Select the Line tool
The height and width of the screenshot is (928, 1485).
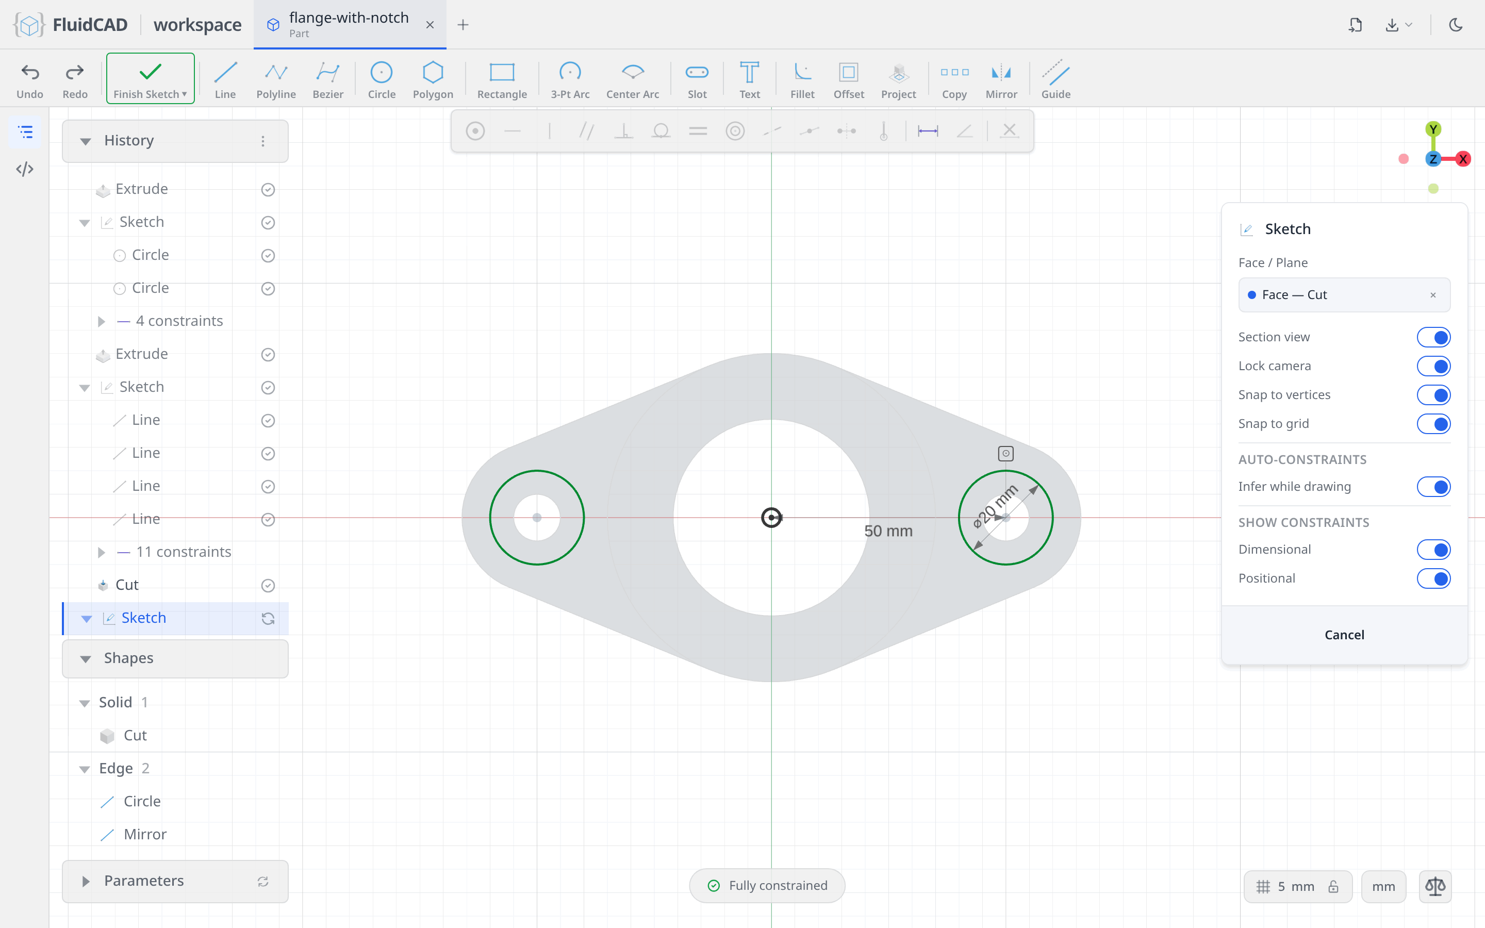225,80
